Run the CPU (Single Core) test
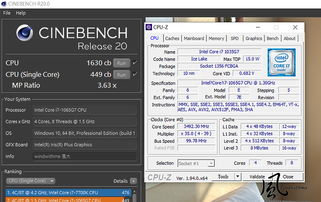Viewport: 321px width, 202px height. 121,75
